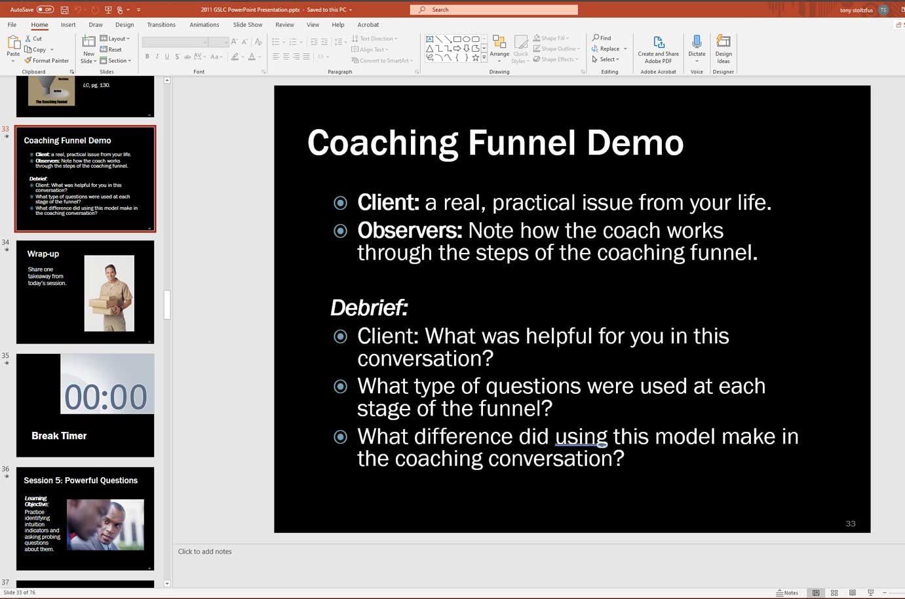
Task: Open the Copy dropdown arrow
Action: 52,50
